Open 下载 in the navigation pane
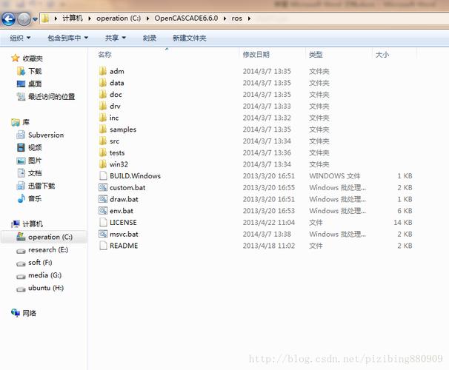 coord(35,71)
